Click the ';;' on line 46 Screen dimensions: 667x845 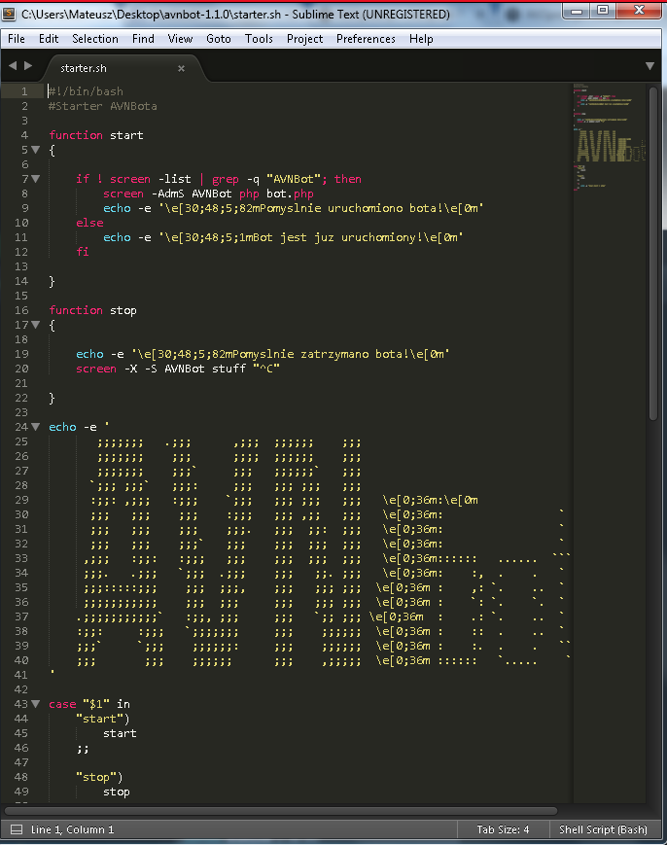coord(83,749)
